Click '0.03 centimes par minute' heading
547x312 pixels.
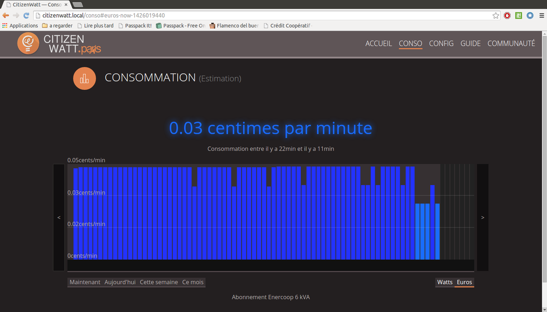(x=270, y=128)
